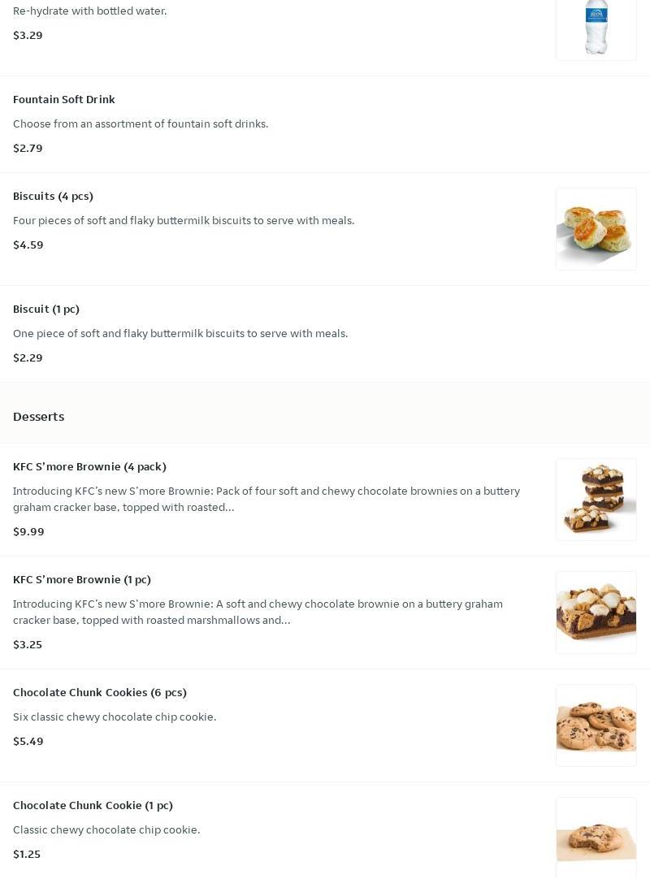Open the Fountain Soft Drink item

click(64, 99)
